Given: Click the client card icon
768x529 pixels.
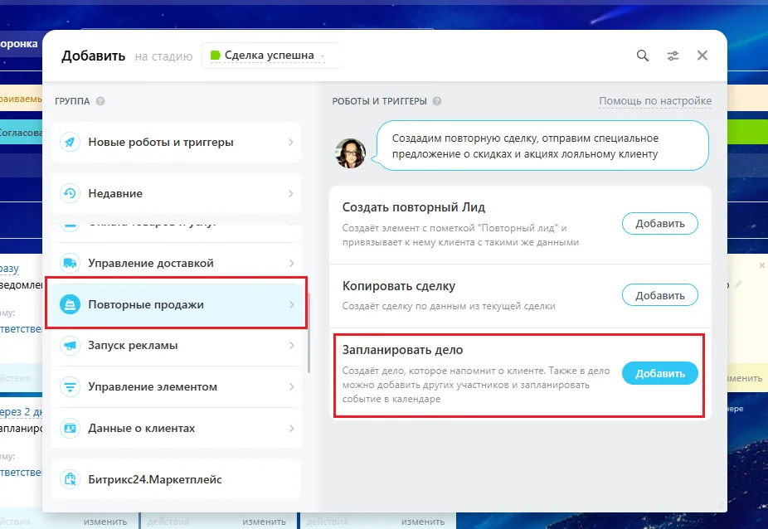Looking at the screenshot, I should click(70, 428).
